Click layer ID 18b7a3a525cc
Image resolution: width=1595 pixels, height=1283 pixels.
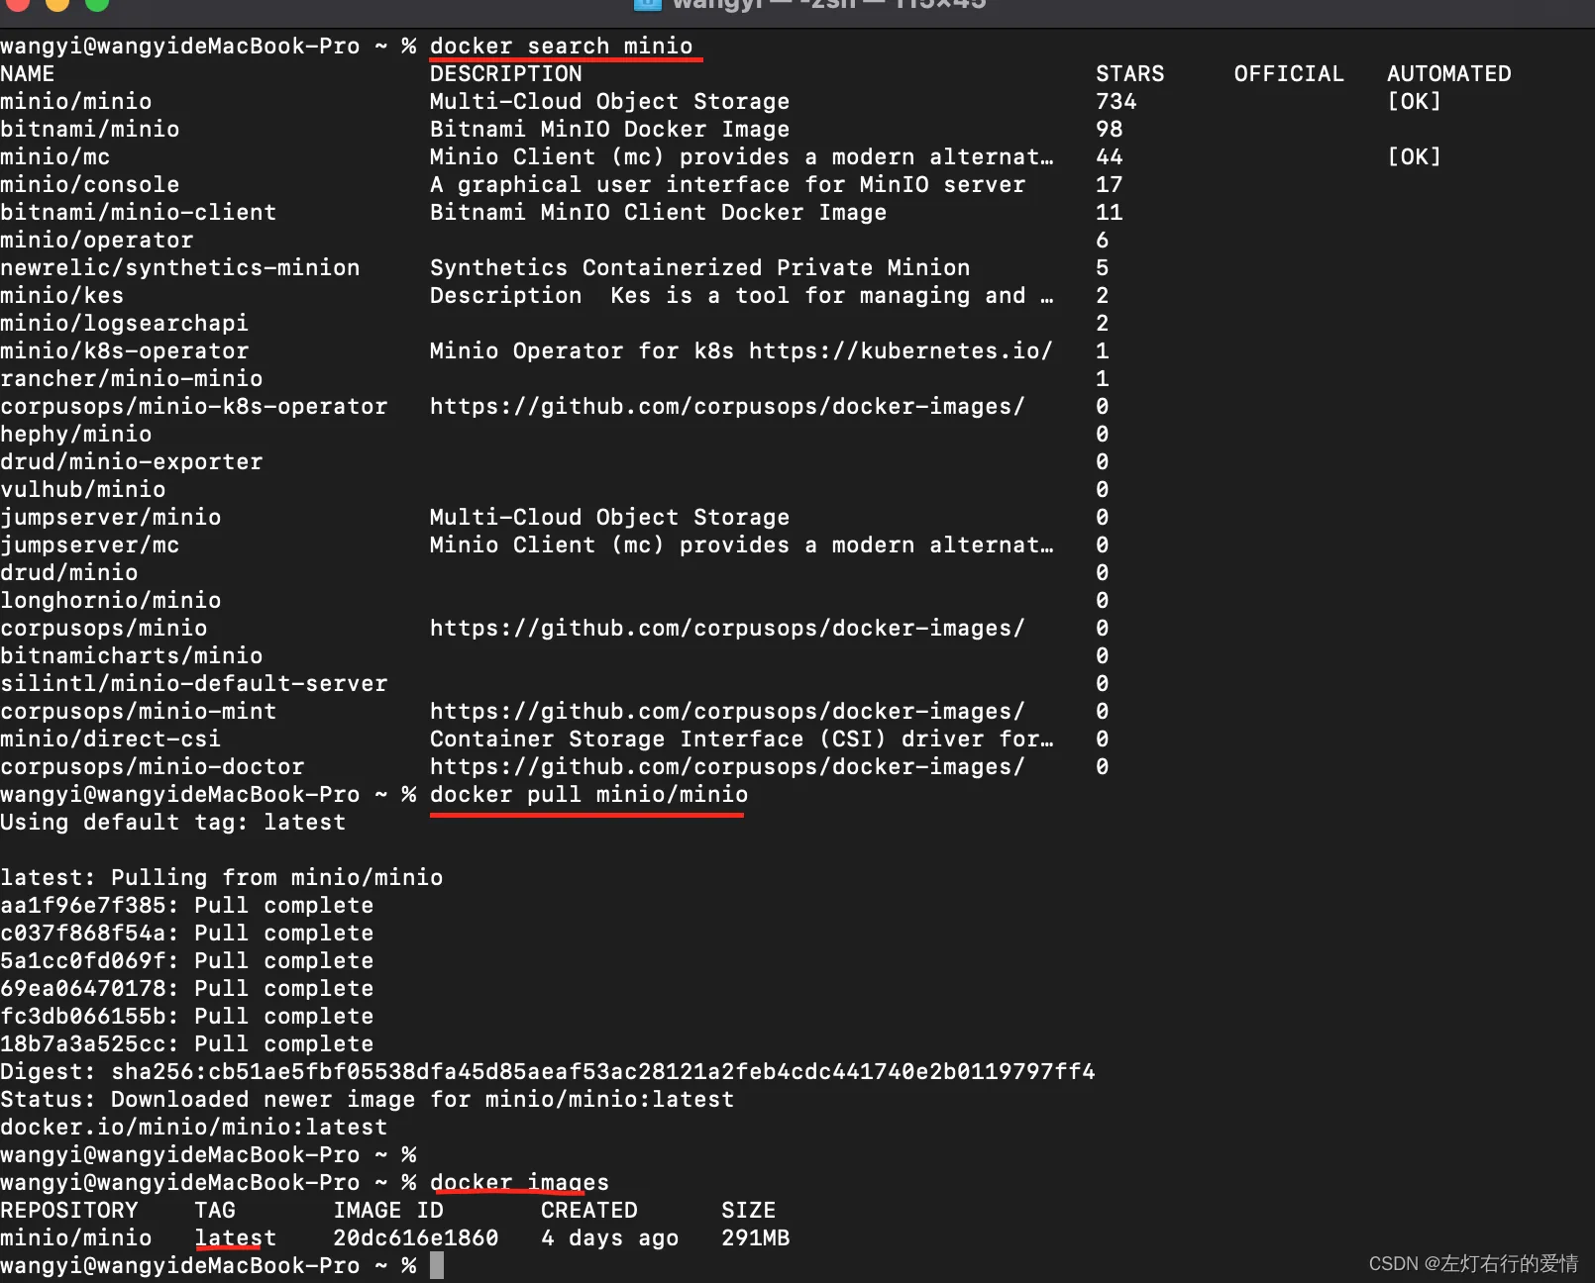[83, 1043]
